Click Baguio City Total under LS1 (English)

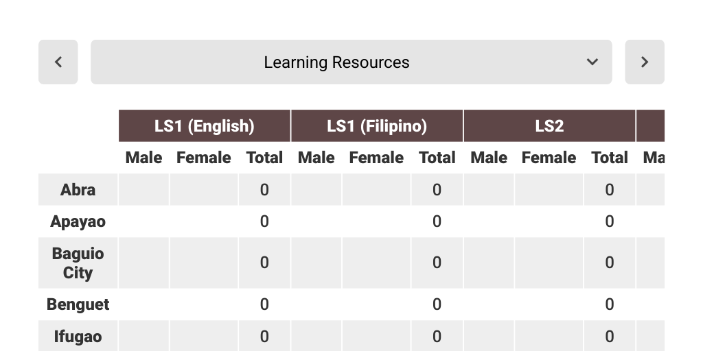pos(264,263)
